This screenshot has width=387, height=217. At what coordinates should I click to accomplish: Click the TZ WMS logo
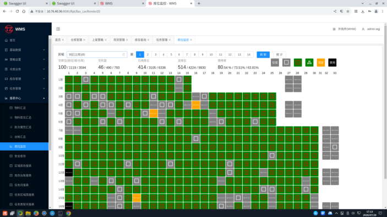15,29
